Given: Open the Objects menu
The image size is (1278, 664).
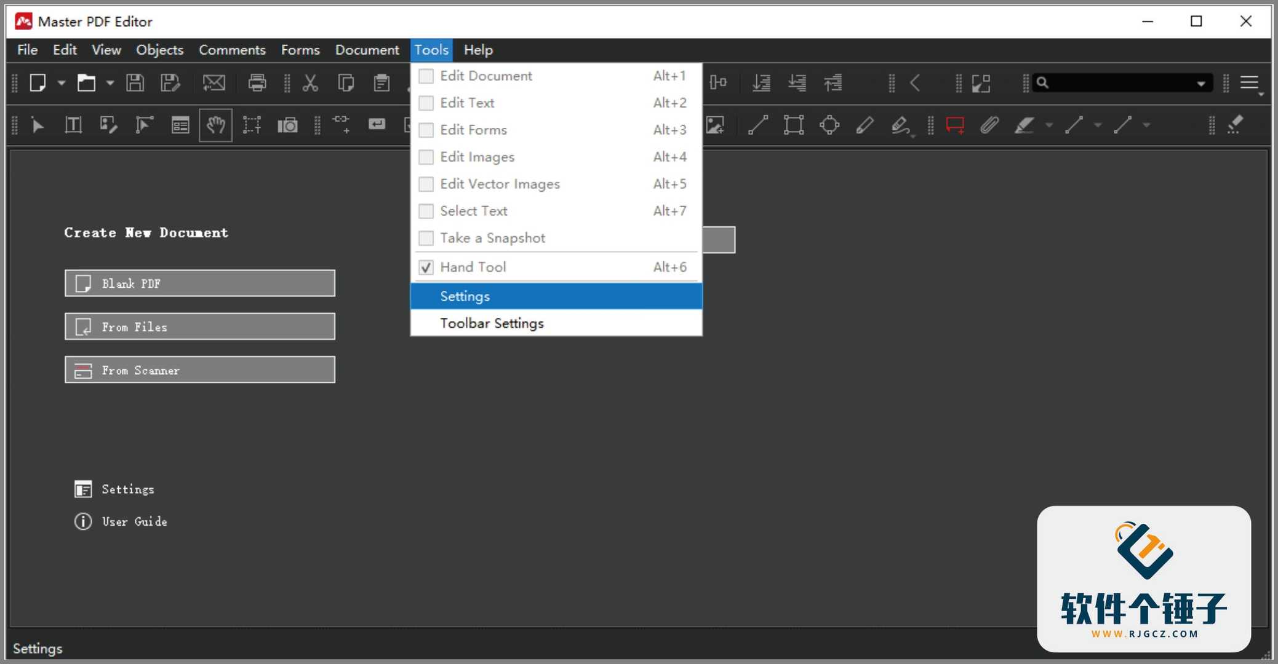Looking at the screenshot, I should tap(160, 50).
